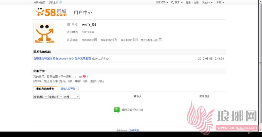Open the iphone4 16G listing link
262x137 pixels.
tap(62, 59)
